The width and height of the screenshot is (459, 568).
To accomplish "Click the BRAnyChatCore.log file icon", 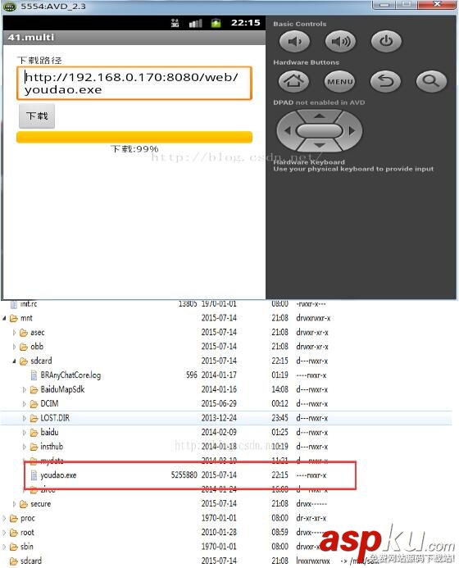I will coord(34,375).
